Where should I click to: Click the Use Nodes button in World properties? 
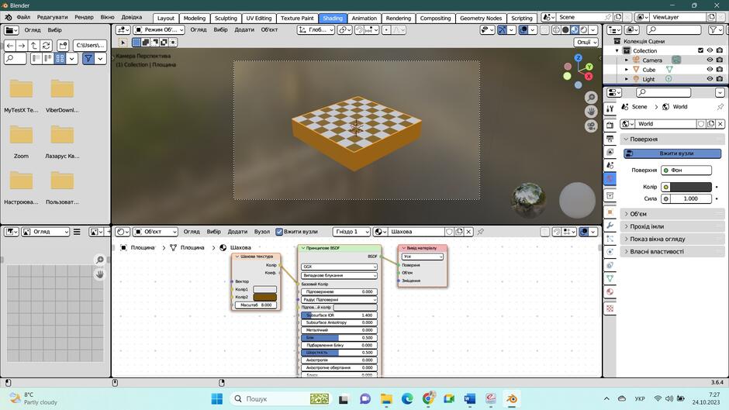[x=672, y=153]
